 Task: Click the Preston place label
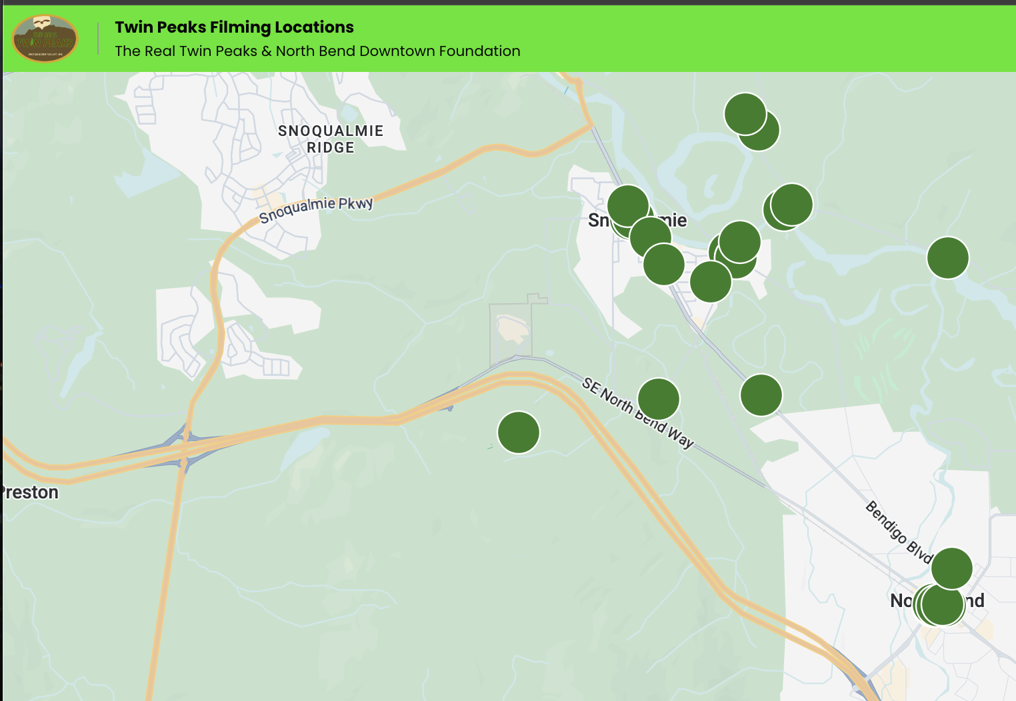[x=29, y=492]
